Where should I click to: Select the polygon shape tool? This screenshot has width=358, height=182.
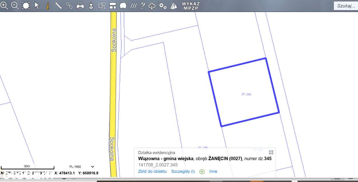(123, 6)
